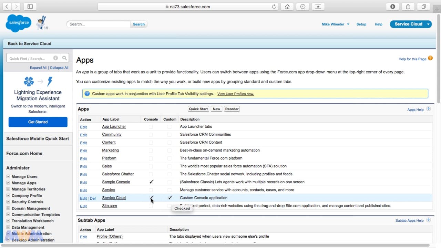Open Force.com Home in sidebar
441x248 pixels.
[x=24, y=153]
